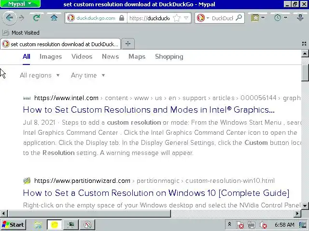Click the network connection tray icon
Image resolution: width=309 pixels, height=231 pixels.
pyautogui.click(x=252, y=225)
